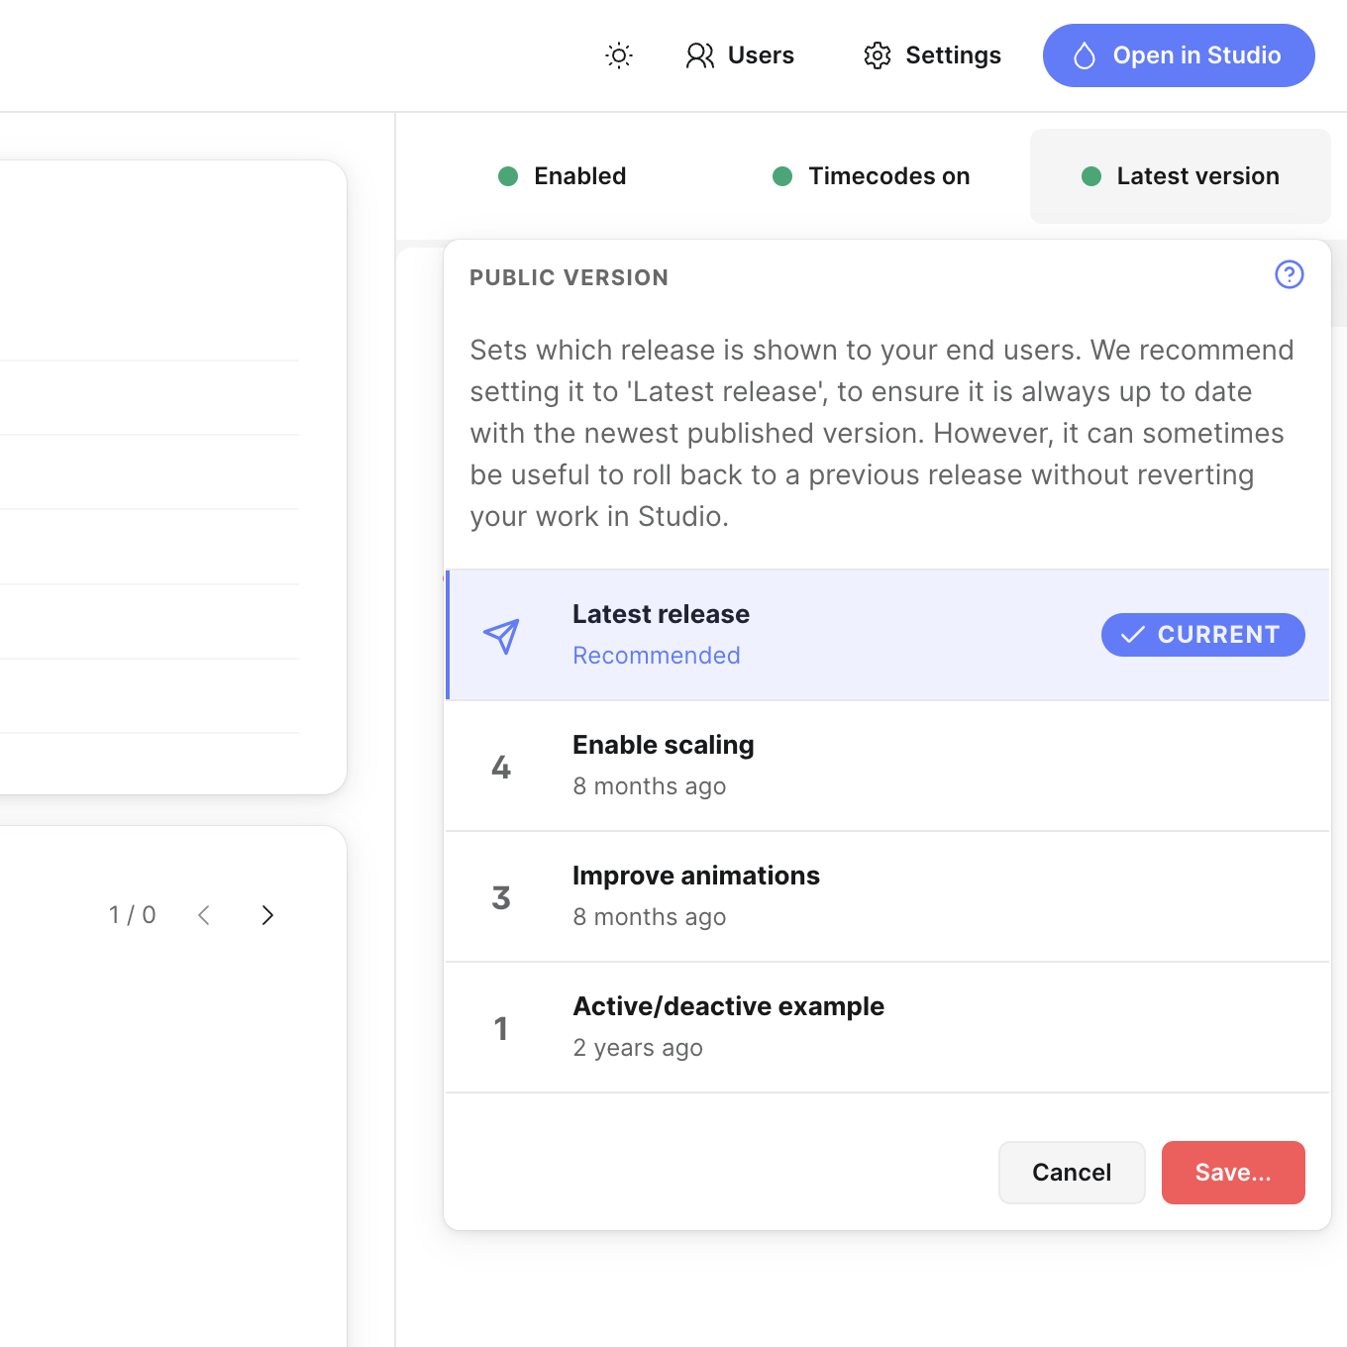This screenshot has height=1347, width=1347.
Task: Cancel the public version dialog
Action: click(x=1072, y=1173)
